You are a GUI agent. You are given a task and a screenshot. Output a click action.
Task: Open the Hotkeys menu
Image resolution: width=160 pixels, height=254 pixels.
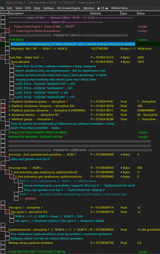(48, 8)
